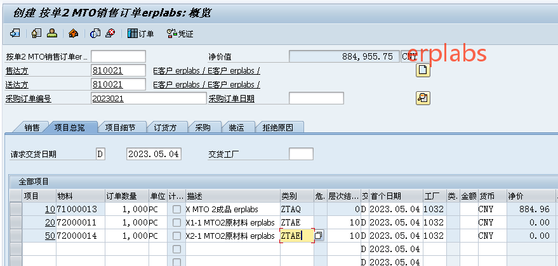Click the active ZTAE category field in row 50

click(x=297, y=236)
